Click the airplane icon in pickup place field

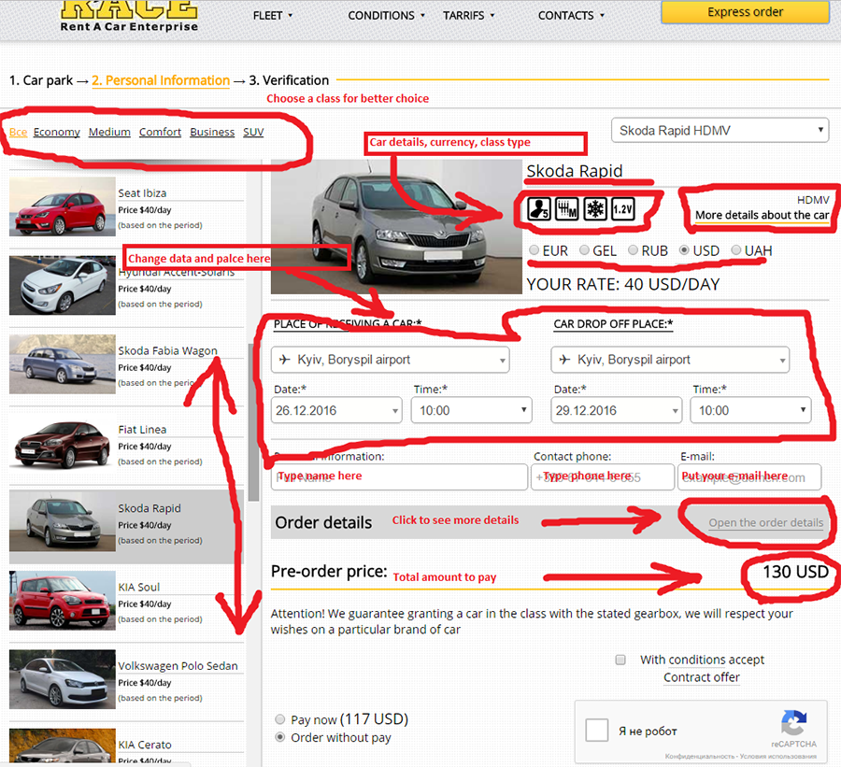pyautogui.click(x=286, y=360)
